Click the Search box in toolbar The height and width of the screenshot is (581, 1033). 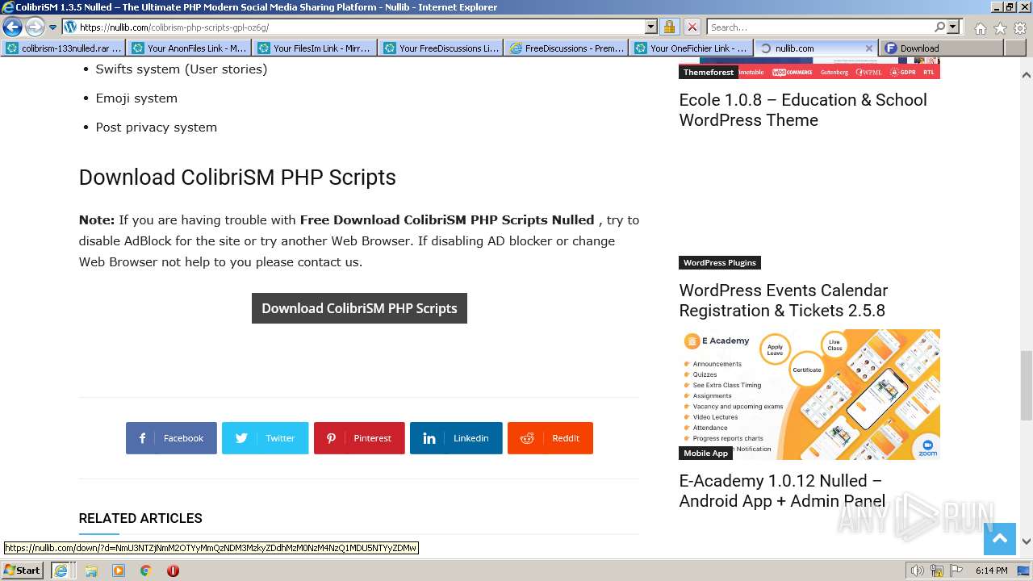pyautogui.click(x=820, y=27)
